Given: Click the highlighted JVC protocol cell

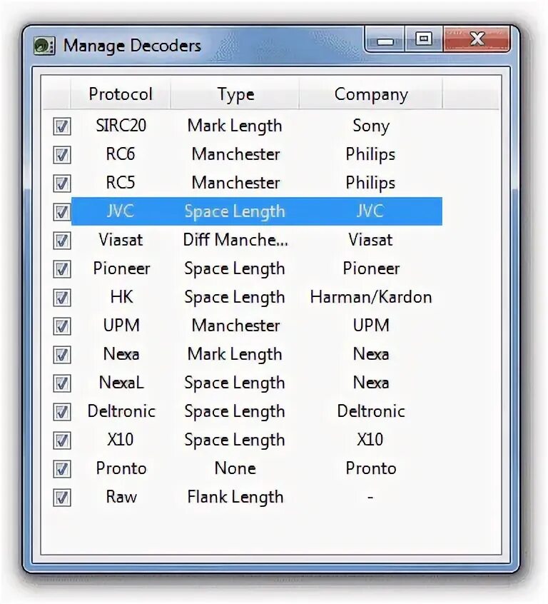Looking at the screenshot, I should pos(121,211).
